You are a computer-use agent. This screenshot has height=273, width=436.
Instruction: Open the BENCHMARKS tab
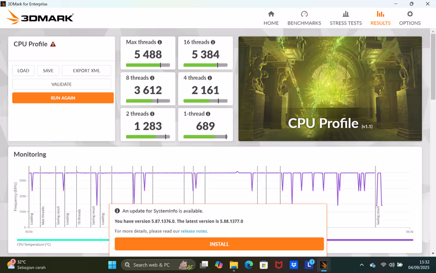coord(304,18)
